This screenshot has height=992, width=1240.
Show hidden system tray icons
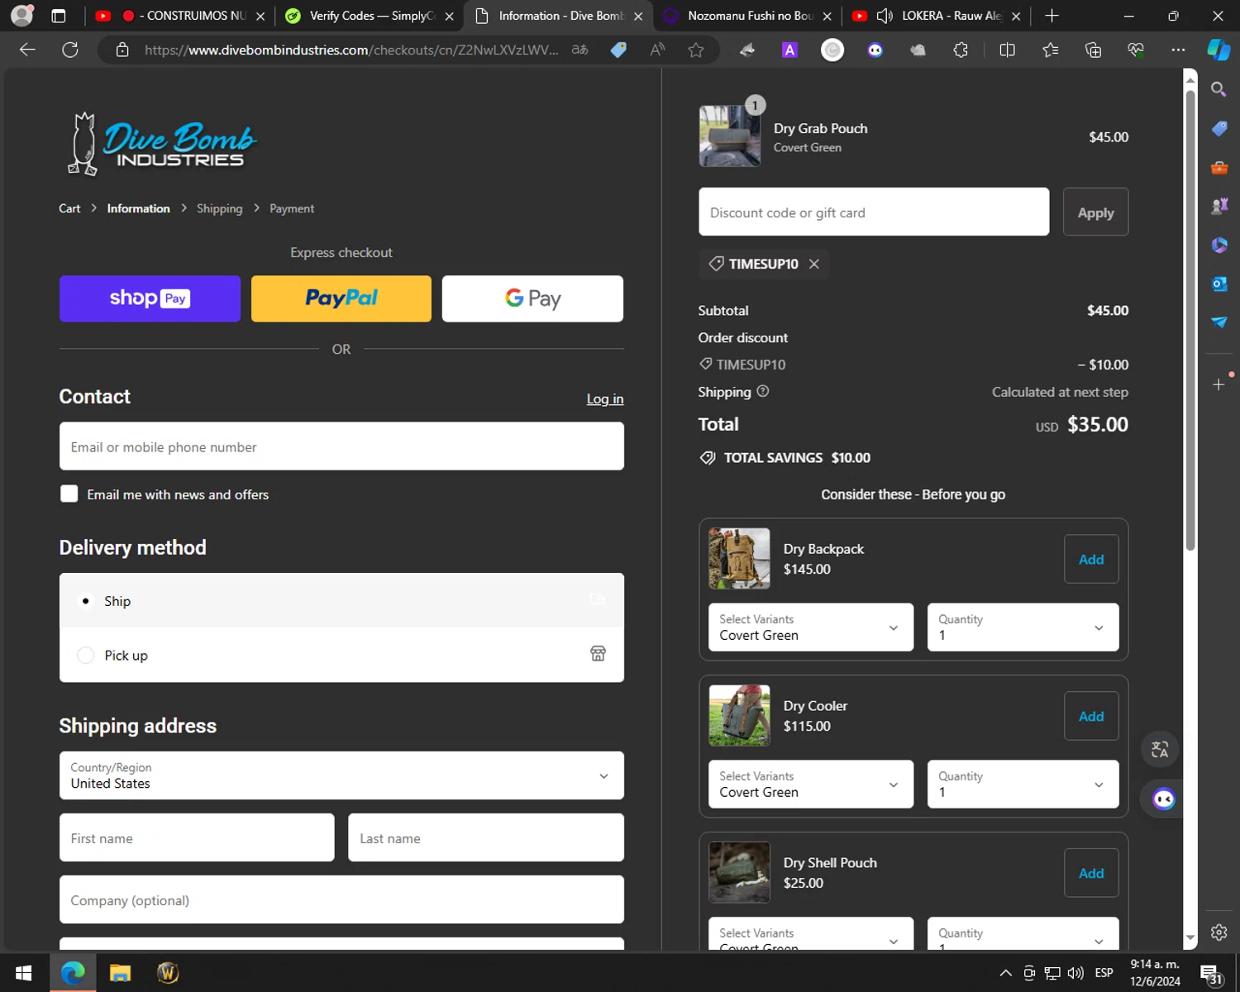pyautogui.click(x=1005, y=973)
